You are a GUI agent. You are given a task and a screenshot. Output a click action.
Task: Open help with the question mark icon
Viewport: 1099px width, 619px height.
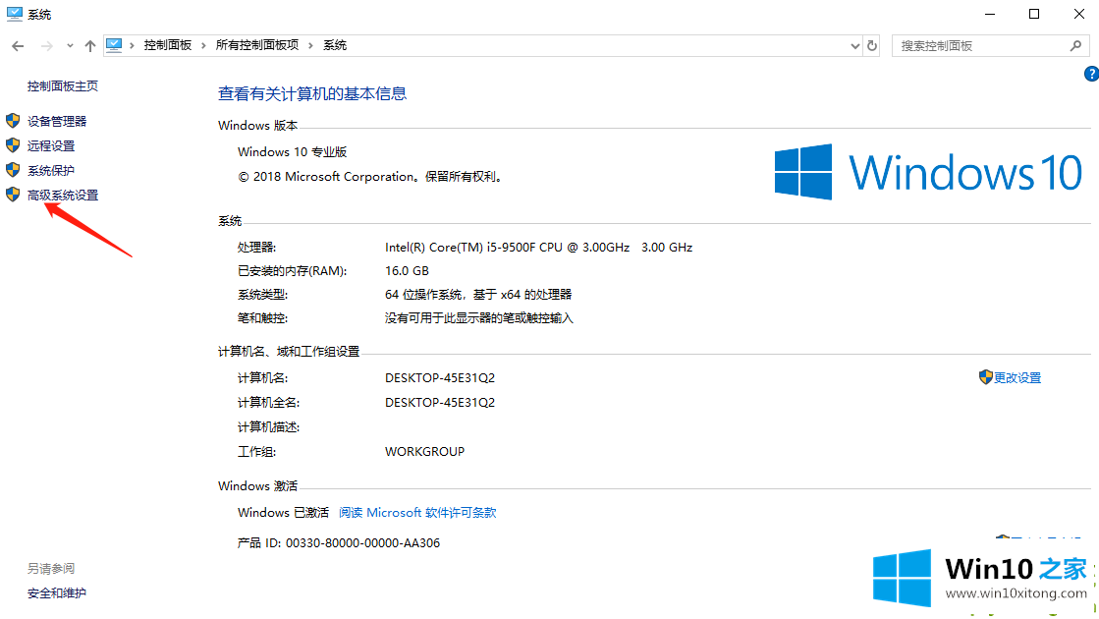tap(1091, 74)
